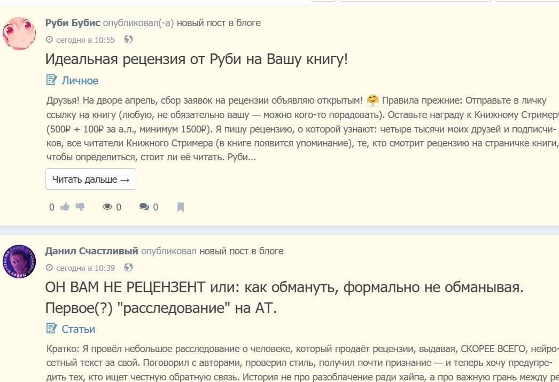Bookmark the Руби Бубис review post
559x382 pixels.
181,207
